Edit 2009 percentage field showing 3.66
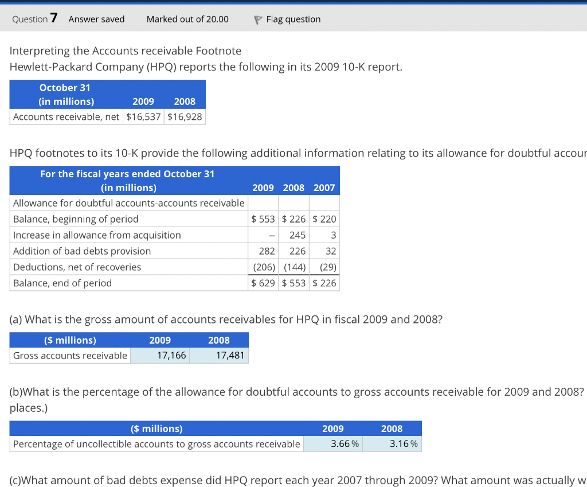This screenshot has width=587, height=487. click(x=333, y=444)
